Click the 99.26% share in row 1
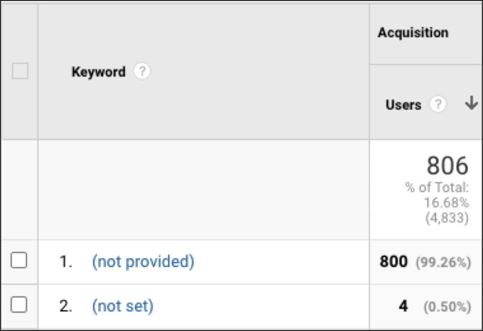 pos(443,262)
